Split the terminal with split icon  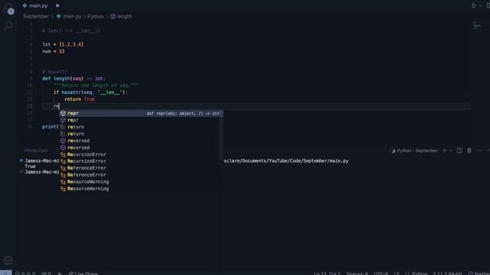coord(459,150)
